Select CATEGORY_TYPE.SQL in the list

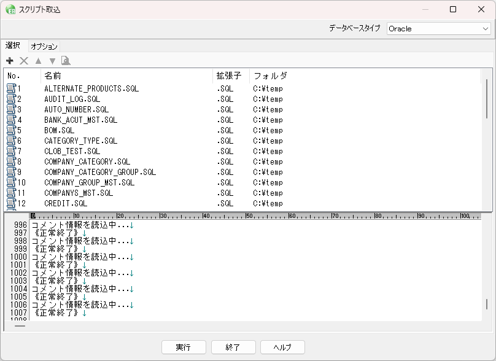80,141
